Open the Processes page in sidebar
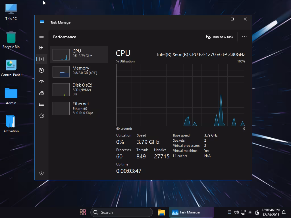Image resolution: width=291 pixels, height=218 pixels. (41, 48)
